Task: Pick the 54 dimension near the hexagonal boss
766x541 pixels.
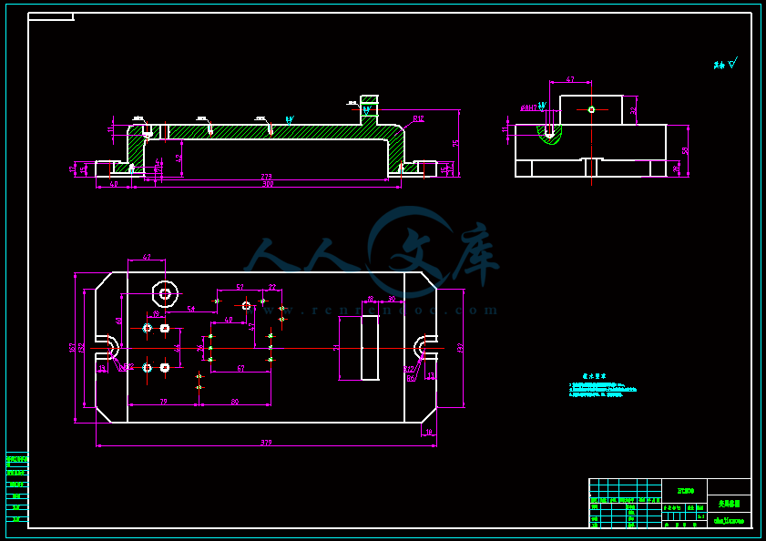Action: tap(191, 309)
